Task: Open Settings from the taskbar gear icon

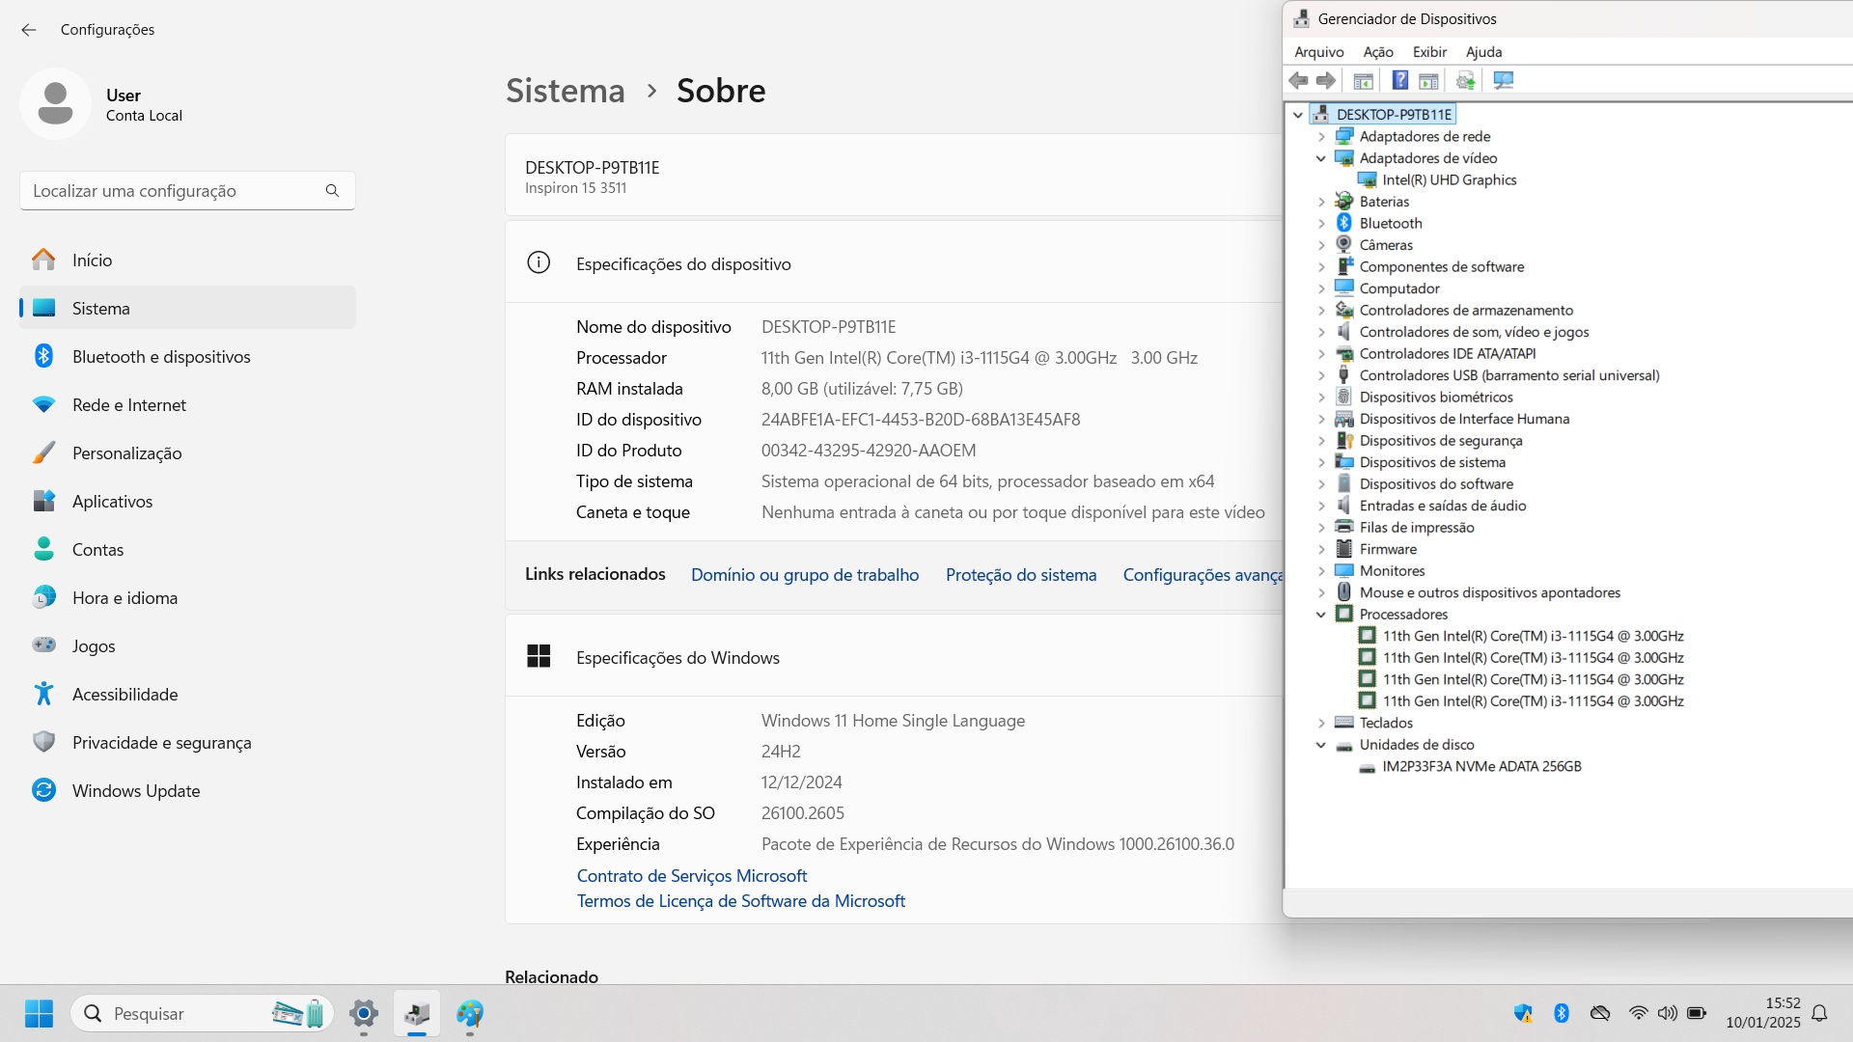Action: point(364,1013)
